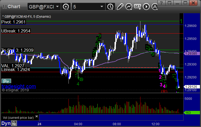Expand the interval dropdown arrow

(102, 7)
